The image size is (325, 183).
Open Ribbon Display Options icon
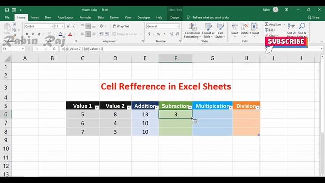(x=286, y=10)
